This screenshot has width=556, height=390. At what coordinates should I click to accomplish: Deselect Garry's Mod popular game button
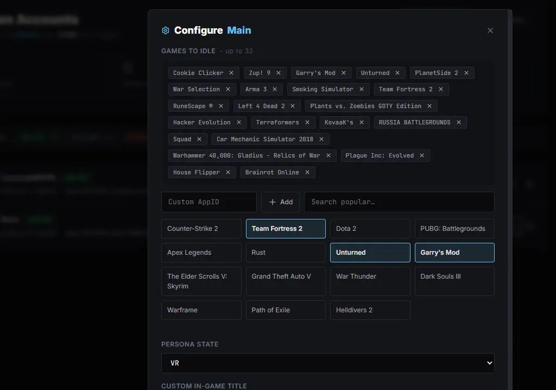[454, 253]
